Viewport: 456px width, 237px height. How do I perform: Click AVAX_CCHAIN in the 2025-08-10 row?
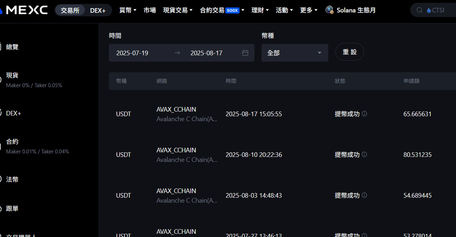click(x=176, y=150)
